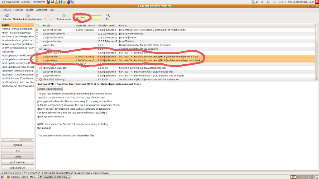
Task: Toggle checkbox for sun-javadb-javadoc
Action: (x=37, y=38)
